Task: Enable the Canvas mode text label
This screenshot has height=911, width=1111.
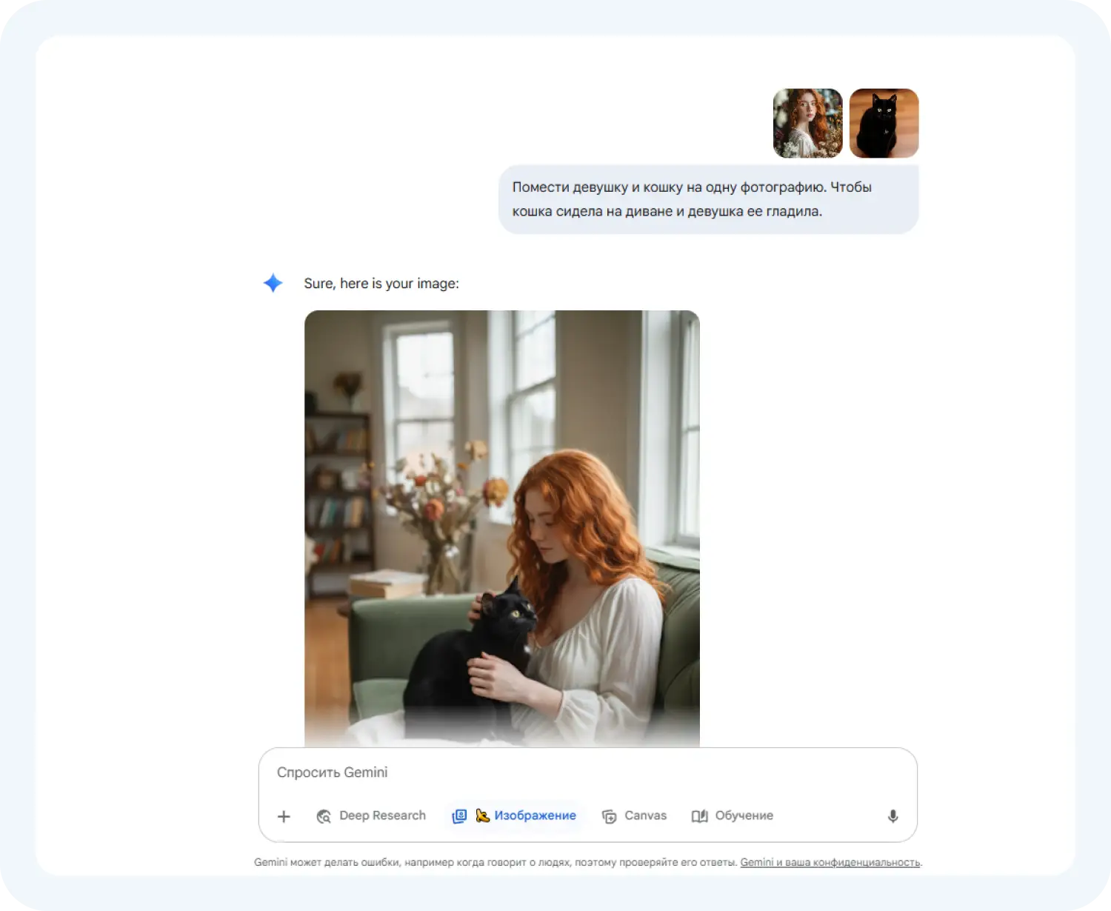Action: coord(645,815)
